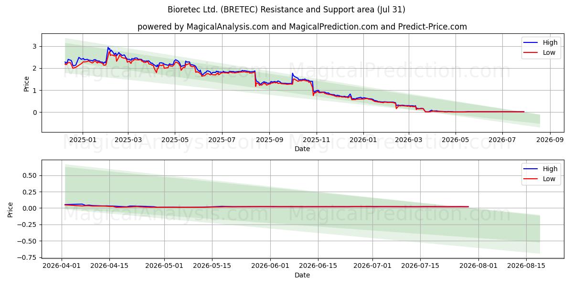The width and height of the screenshot is (573, 286).
Task: Click the 'Price' y-axis label of the bottom chart
Action: (11, 209)
